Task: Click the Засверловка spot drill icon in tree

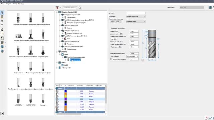Action: pyautogui.click(x=66, y=17)
